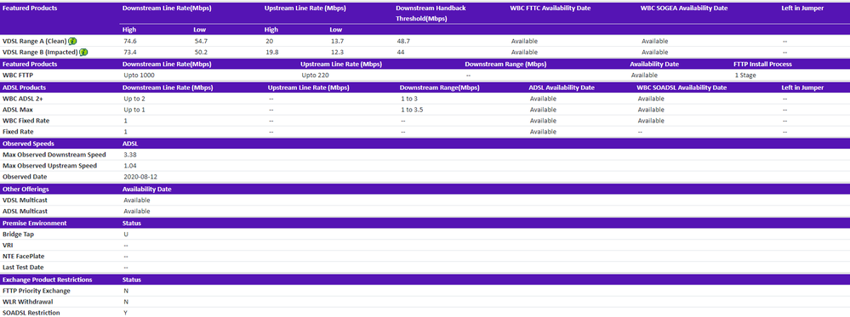Viewport: 850px width, 317px height.
Task: Click the N status for FTTP Priority Exchange
Action: click(126, 291)
